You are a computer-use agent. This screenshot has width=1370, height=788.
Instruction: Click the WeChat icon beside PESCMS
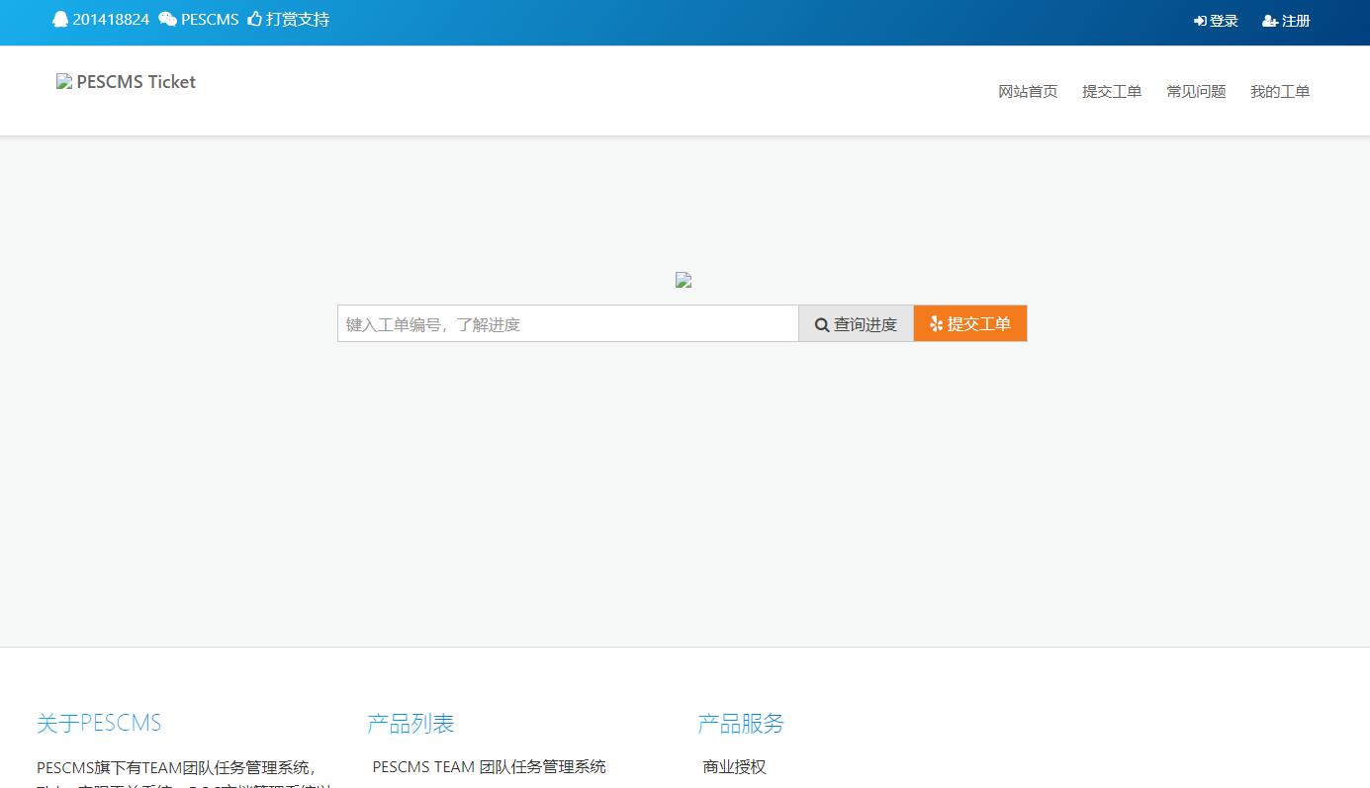168,20
